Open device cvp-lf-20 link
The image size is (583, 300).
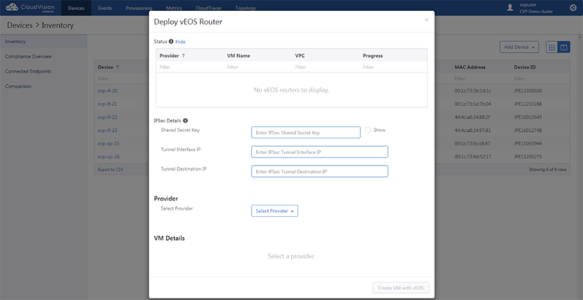107,91
